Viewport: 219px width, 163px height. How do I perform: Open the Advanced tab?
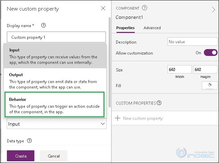[x=152, y=28]
